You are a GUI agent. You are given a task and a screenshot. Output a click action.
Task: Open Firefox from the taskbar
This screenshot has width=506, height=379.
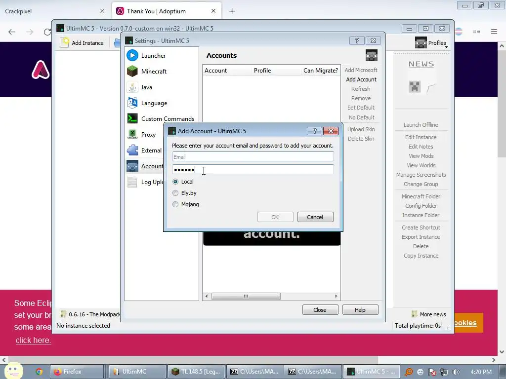click(77, 372)
